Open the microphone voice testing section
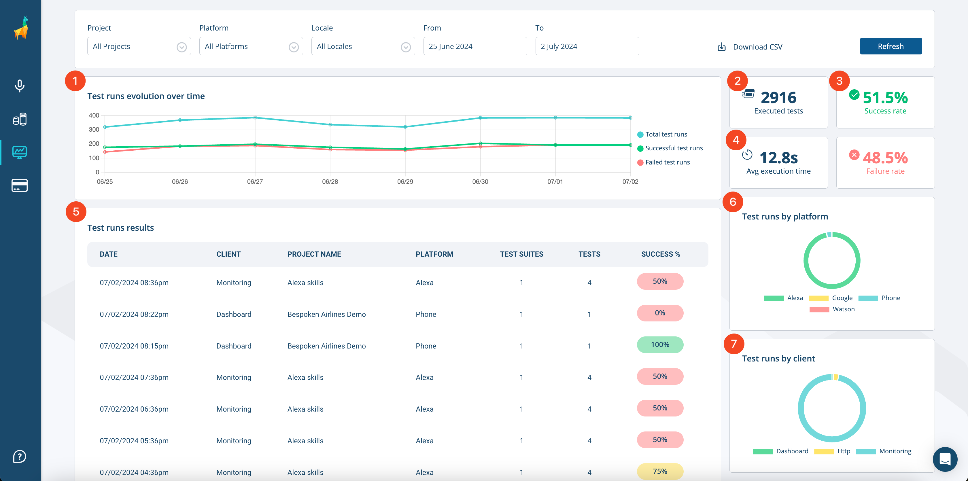 coord(20,86)
